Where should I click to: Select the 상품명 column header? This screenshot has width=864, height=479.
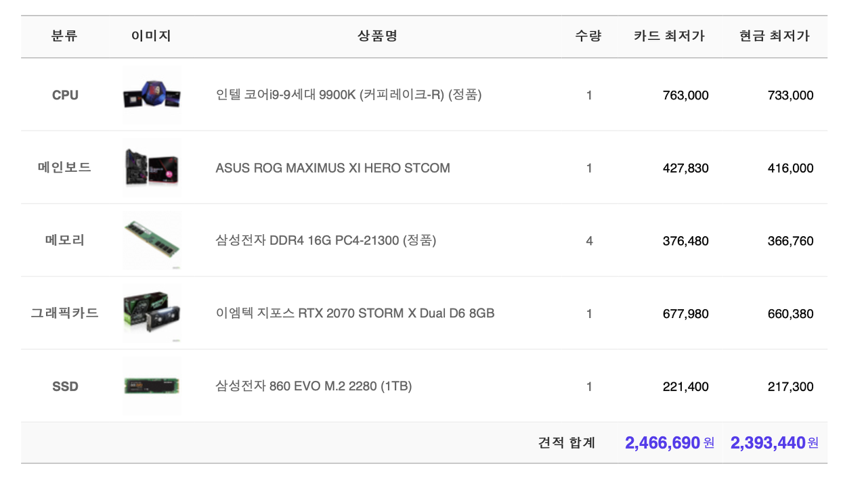click(377, 37)
